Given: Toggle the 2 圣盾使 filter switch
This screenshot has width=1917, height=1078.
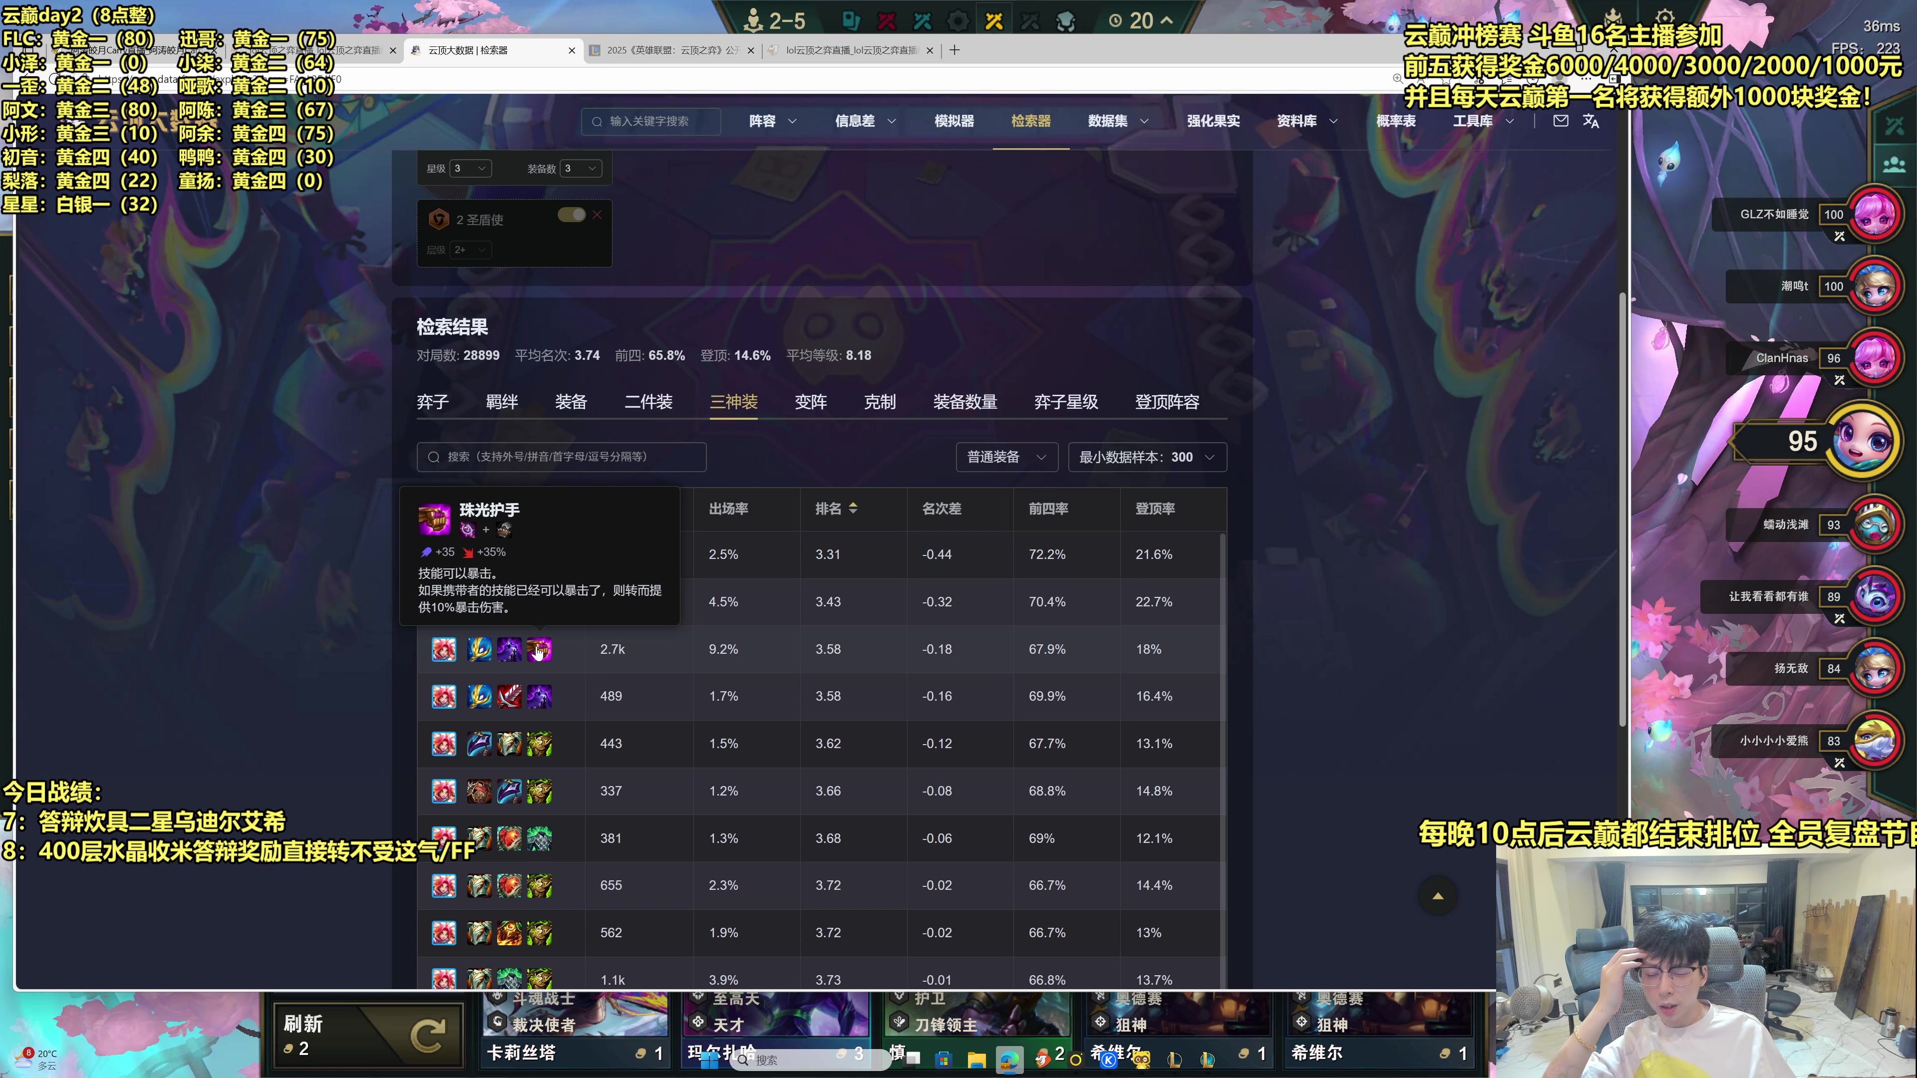Looking at the screenshot, I should click(572, 215).
